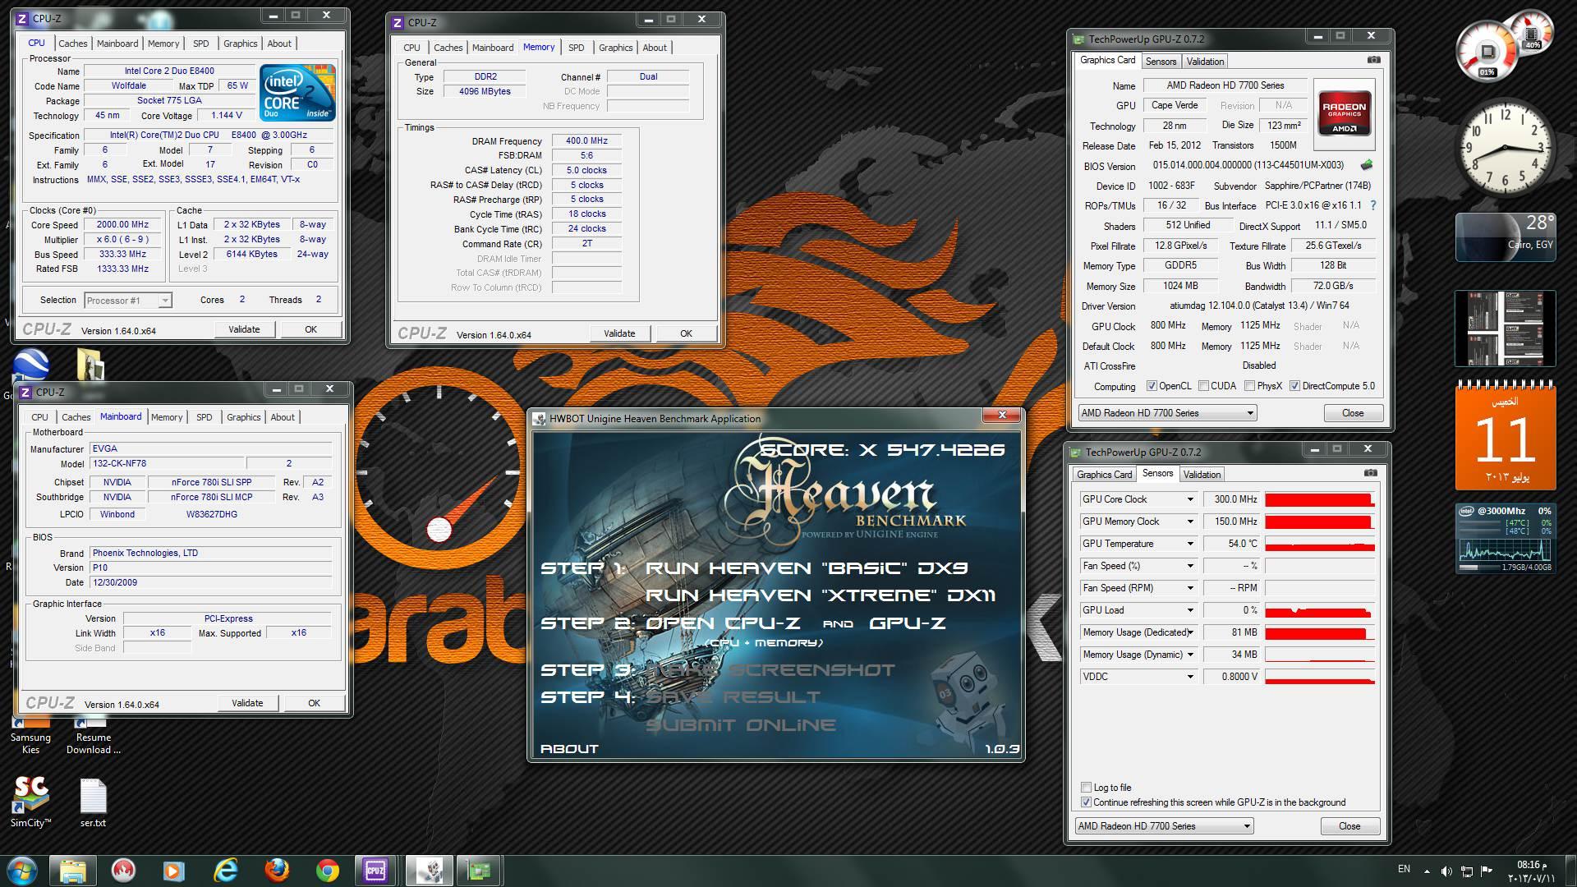Click the Radeon Graphics AMD logo
The width and height of the screenshot is (1577, 887).
pyautogui.click(x=1344, y=114)
